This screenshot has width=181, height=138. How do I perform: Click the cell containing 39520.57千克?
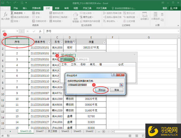coord(91,48)
